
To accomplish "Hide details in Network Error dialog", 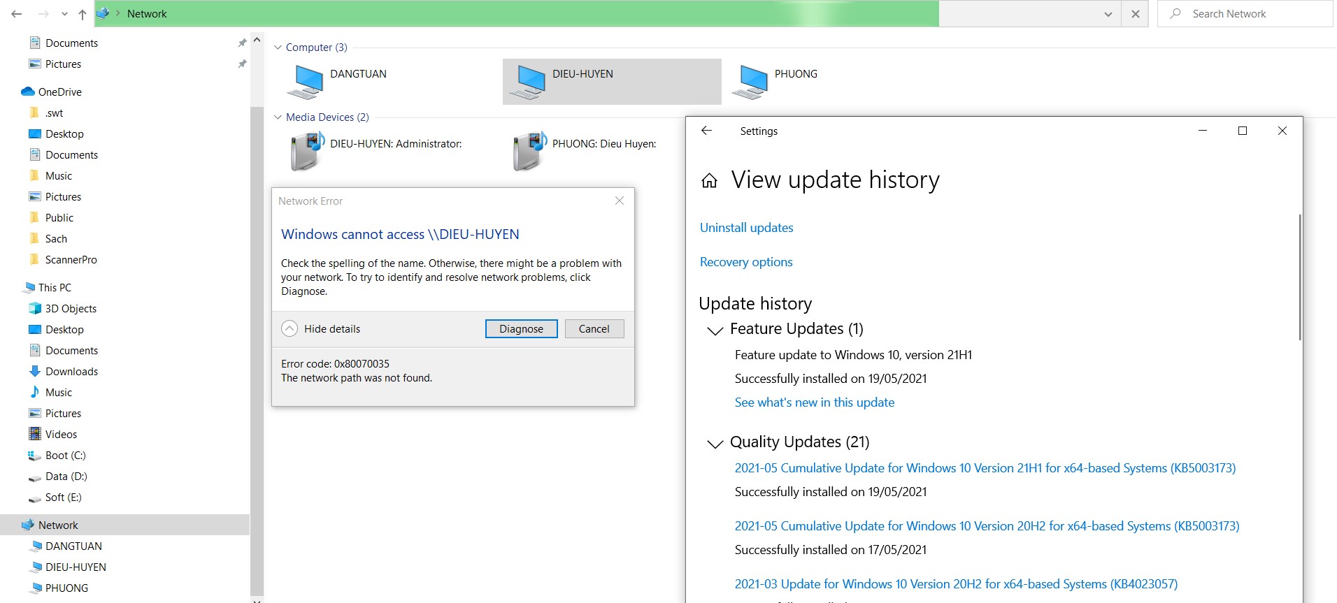I will [321, 328].
